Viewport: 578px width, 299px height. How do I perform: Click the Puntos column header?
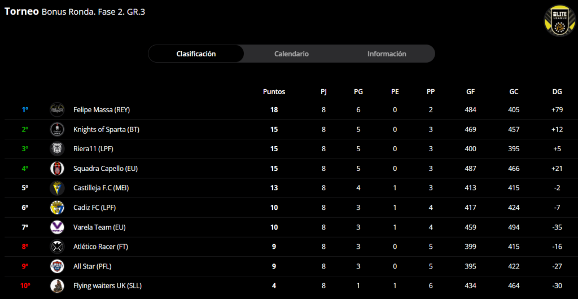(x=274, y=91)
